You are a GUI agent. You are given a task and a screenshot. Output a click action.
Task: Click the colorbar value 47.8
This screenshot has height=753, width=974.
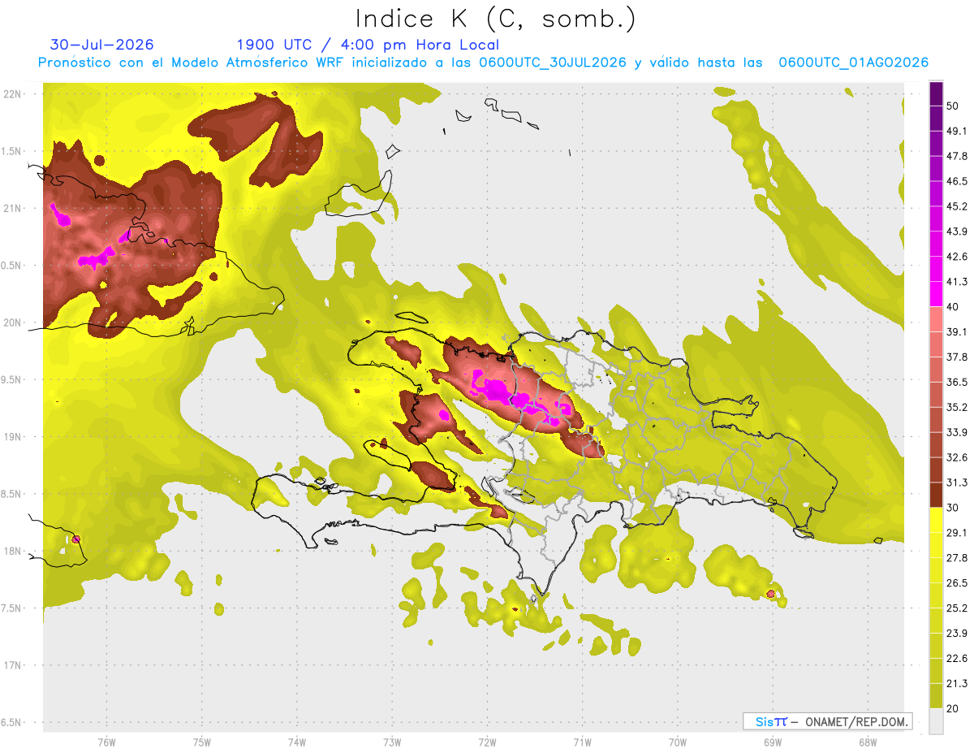(x=956, y=156)
